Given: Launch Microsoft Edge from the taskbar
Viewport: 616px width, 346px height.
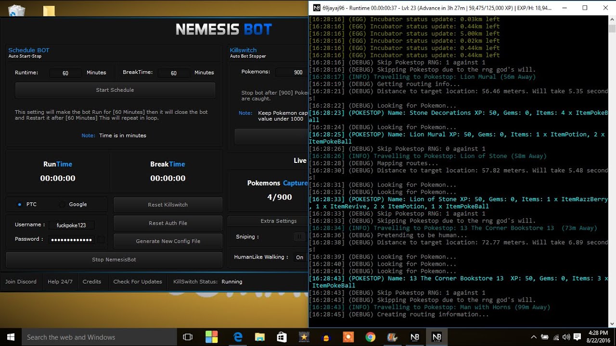Looking at the screenshot, I should coord(238,337).
